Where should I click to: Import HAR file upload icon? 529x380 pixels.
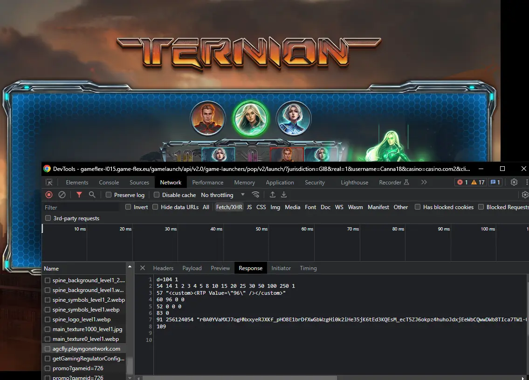coord(273,195)
